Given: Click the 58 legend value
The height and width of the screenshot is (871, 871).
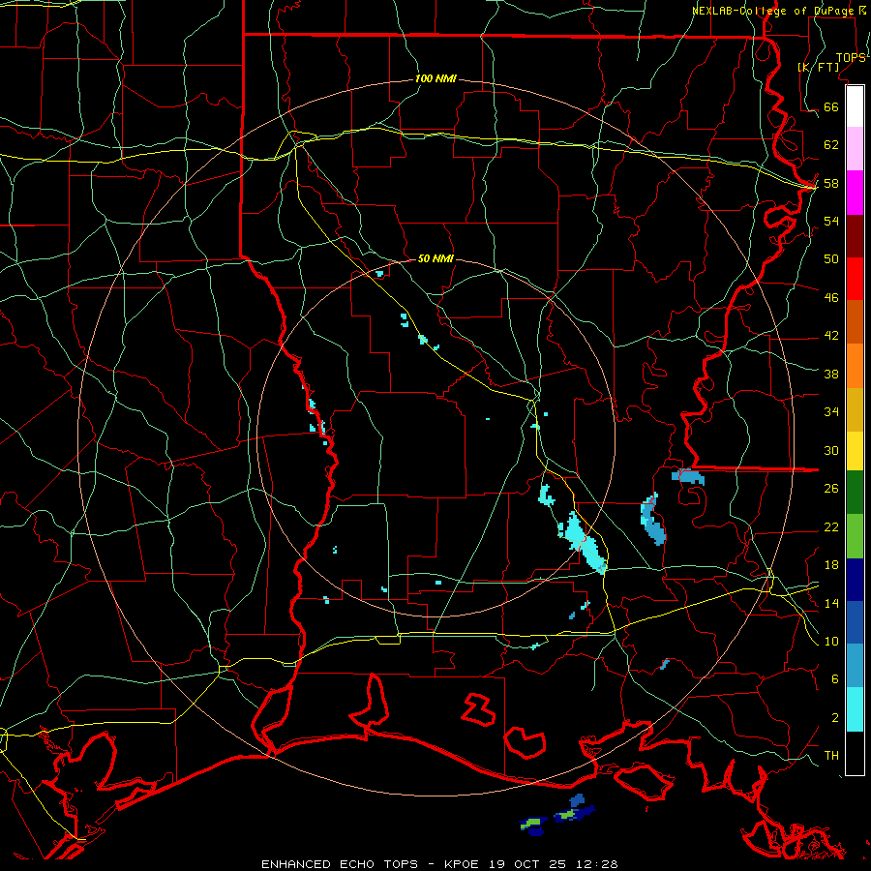Looking at the screenshot, I should (831, 183).
